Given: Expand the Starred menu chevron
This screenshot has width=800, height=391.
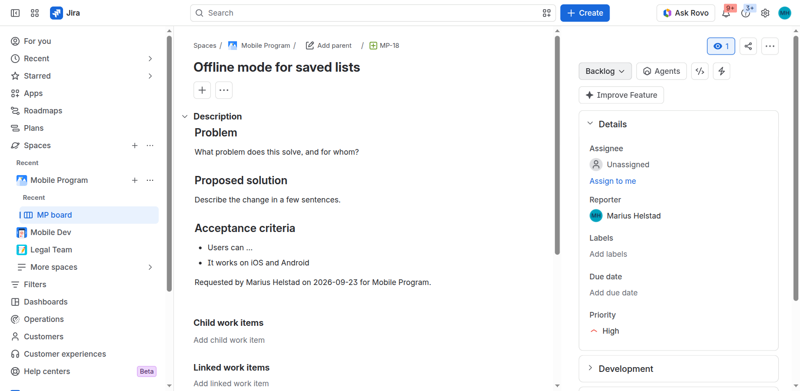Looking at the screenshot, I should (150, 76).
